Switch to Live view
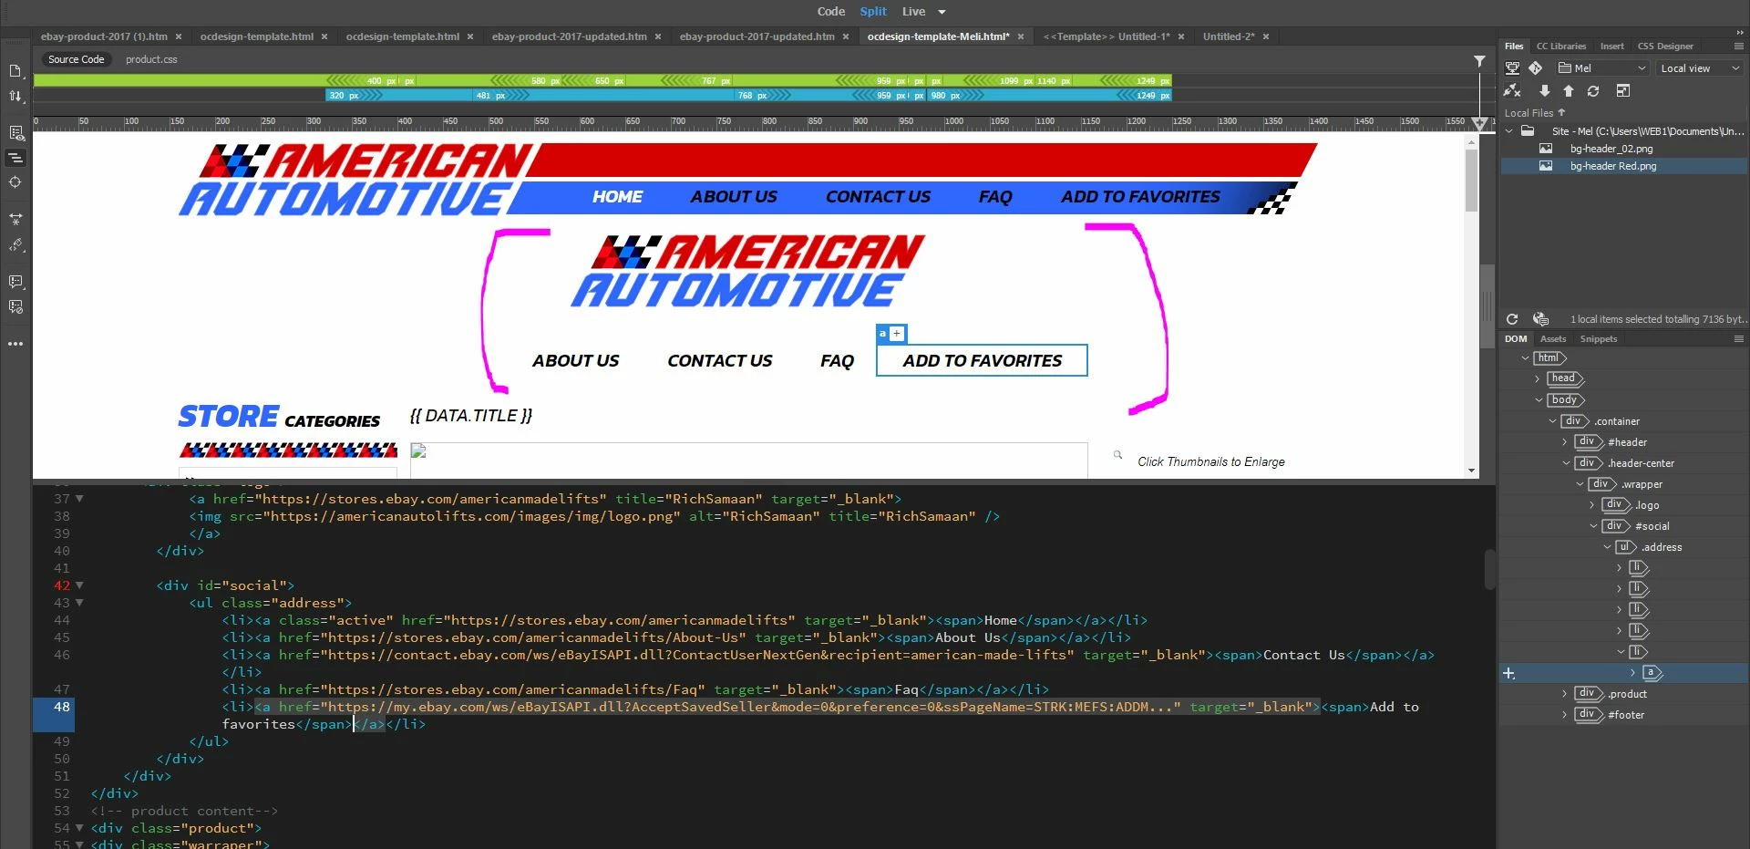1750x849 pixels. point(913,11)
